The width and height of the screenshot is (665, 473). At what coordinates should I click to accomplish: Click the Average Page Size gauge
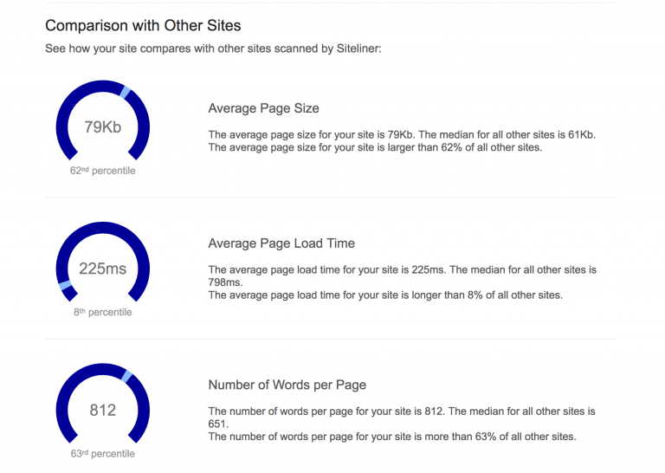point(103,120)
